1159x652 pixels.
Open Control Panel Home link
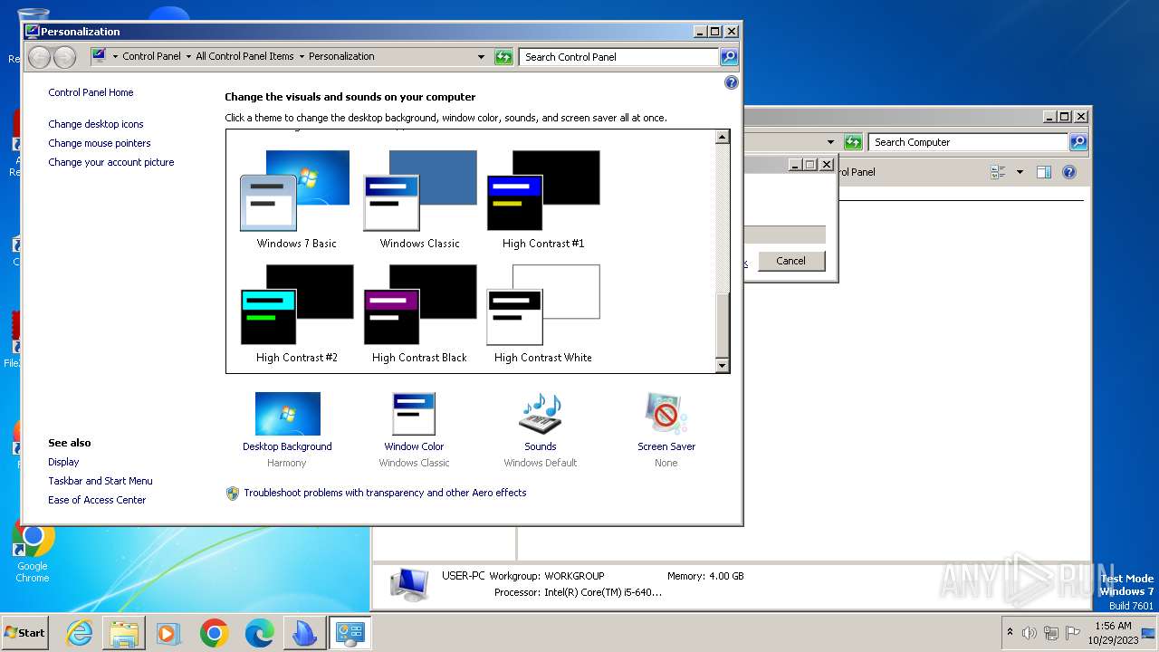(91, 92)
